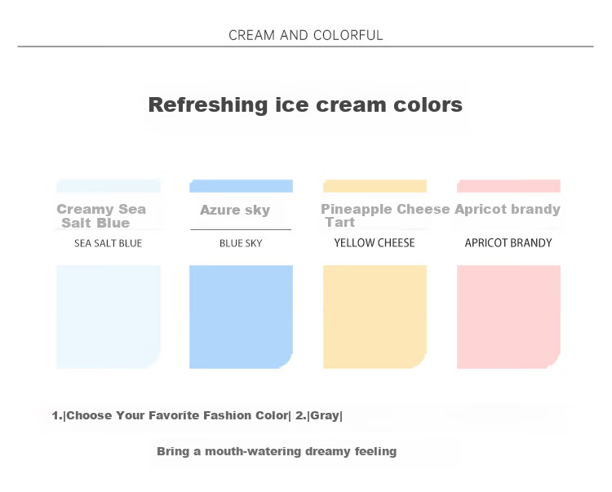
Task: Click the small yellow bar above Pineapple Cheese Tart
Action: (375, 186)
